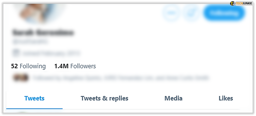Click the TJ circular logo badge
The height and width of the screenshot is (116, 256).
pos(232,4)
